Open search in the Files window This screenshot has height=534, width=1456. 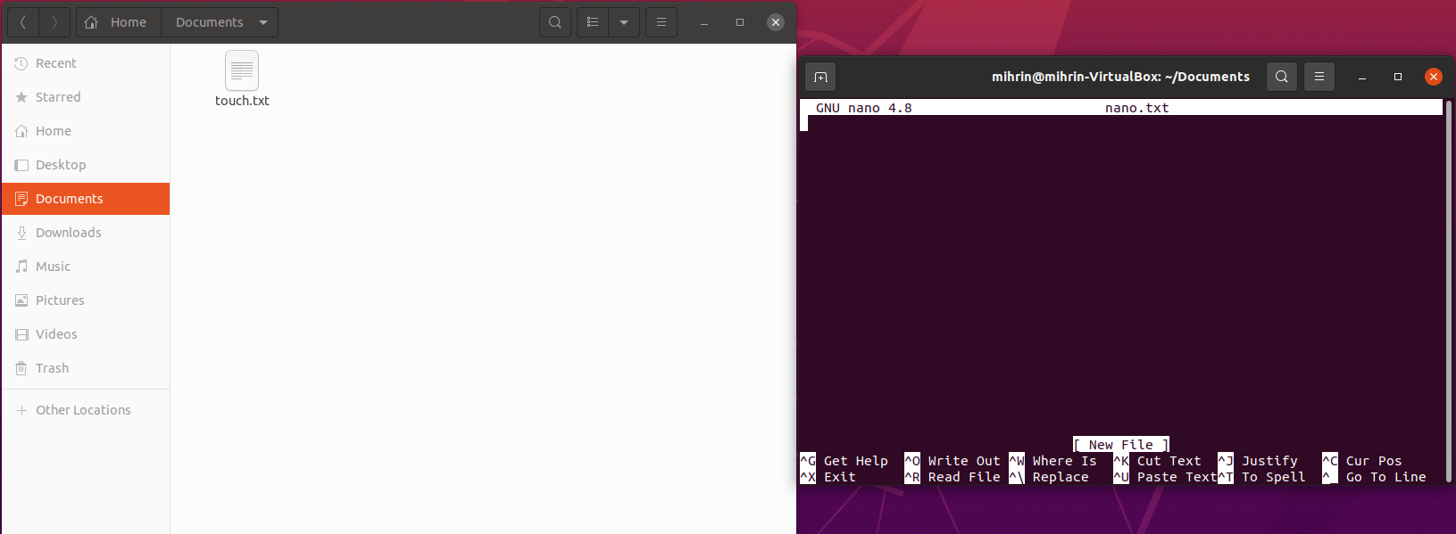coord(555,22)
